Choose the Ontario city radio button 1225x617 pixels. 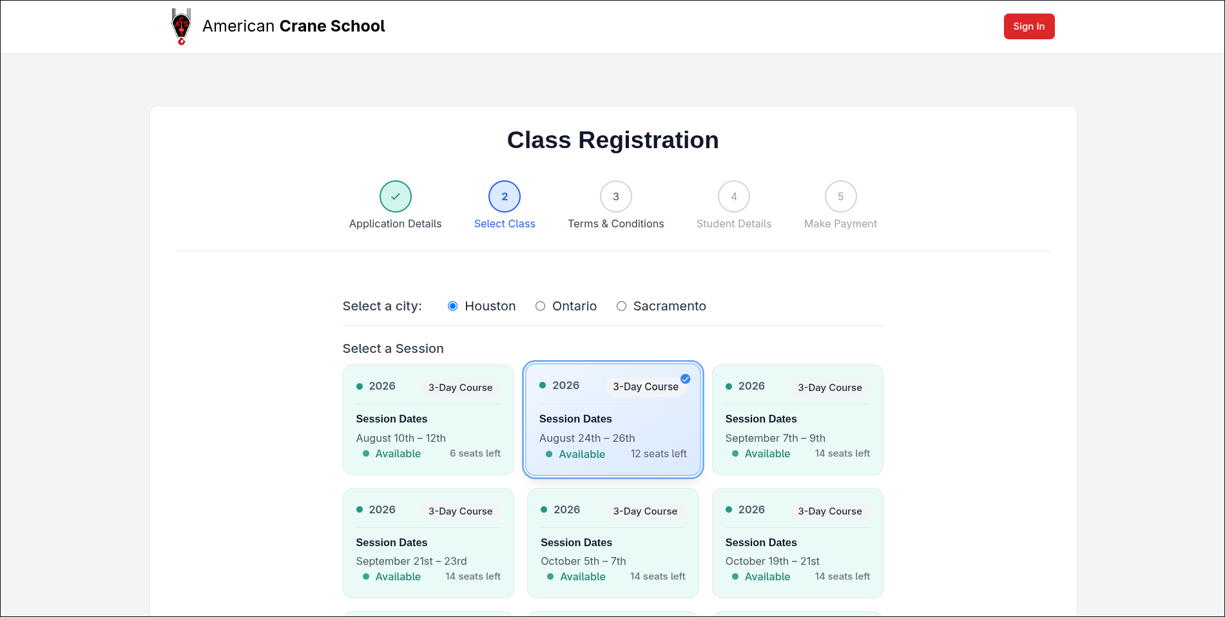(541, 306)
